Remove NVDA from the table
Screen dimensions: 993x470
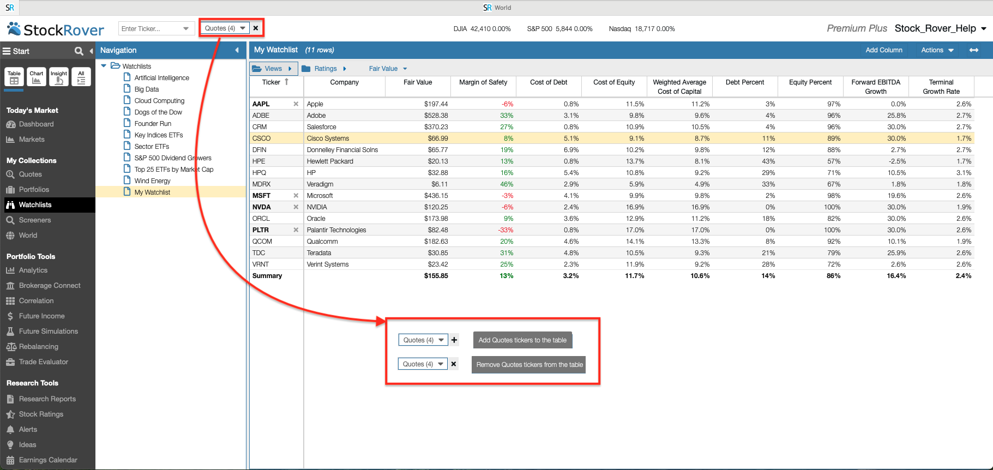(x=296, y=207)
